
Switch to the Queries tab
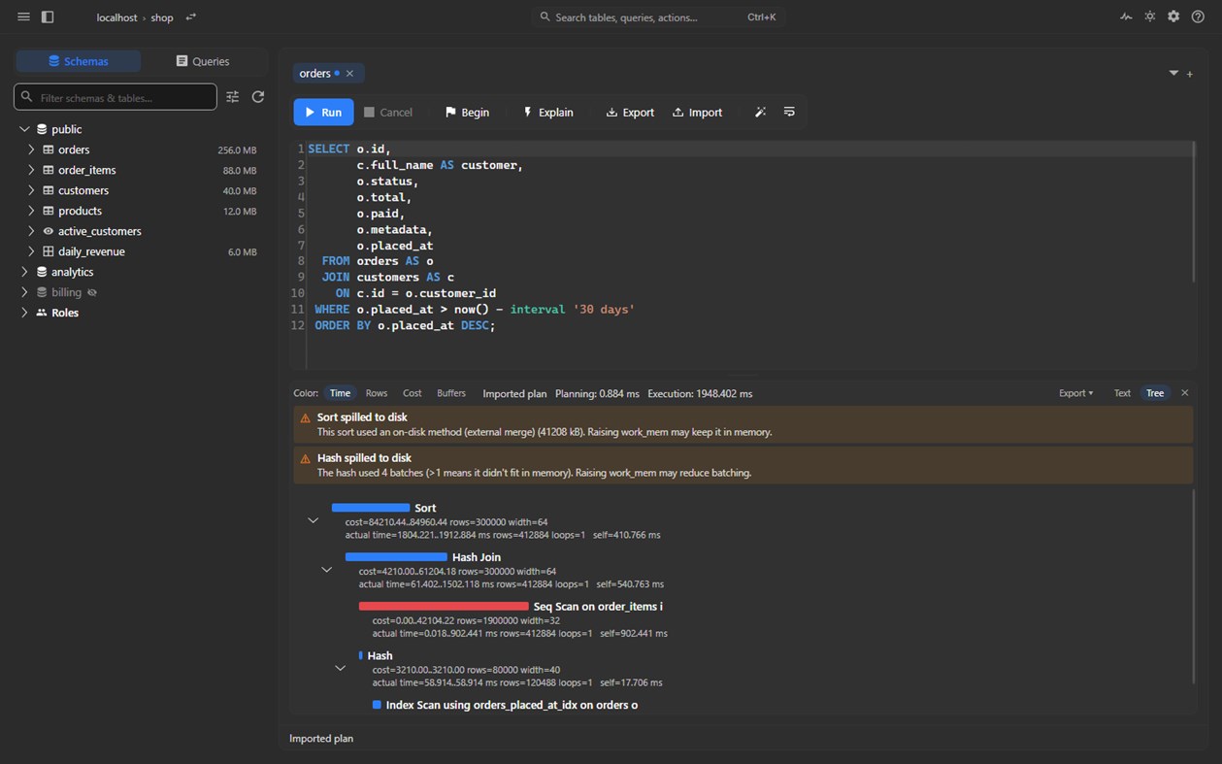pyautogui.click(x=203, y=61)
